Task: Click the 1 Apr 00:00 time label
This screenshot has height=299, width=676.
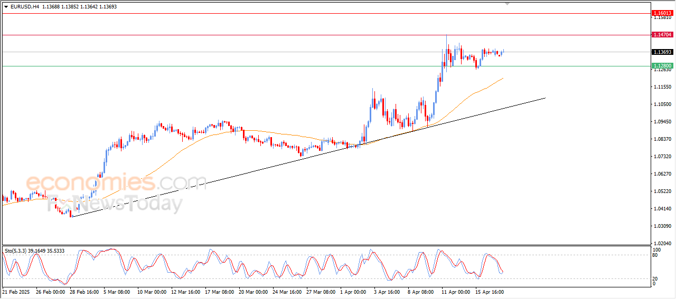Action: (x=354, y=292)
